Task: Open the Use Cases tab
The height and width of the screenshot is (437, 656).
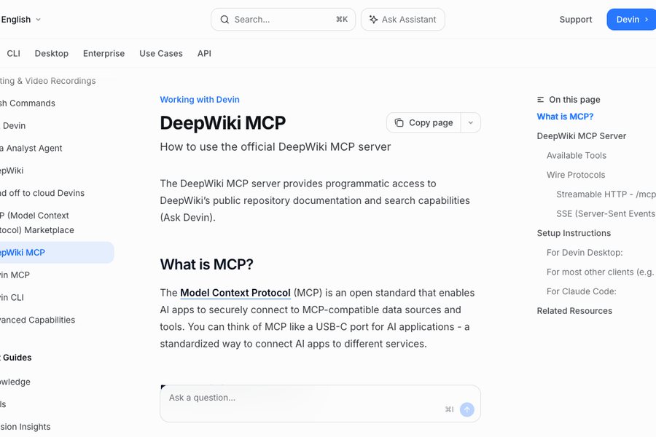Action: coord(161,53)
